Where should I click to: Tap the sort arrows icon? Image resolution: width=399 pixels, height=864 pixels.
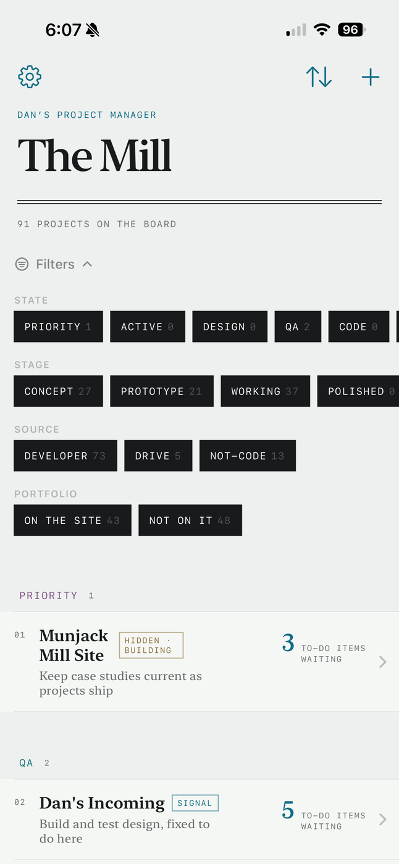(319, 77)
